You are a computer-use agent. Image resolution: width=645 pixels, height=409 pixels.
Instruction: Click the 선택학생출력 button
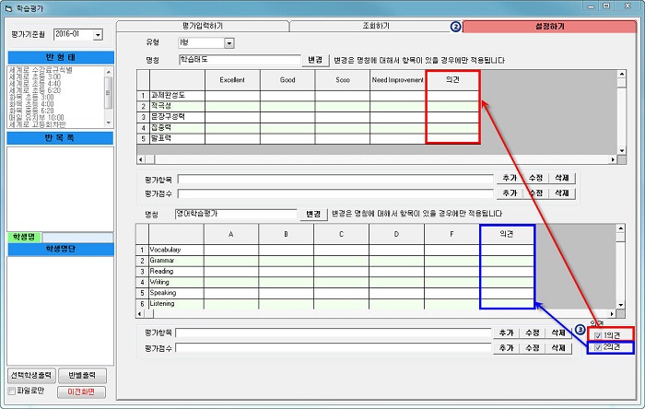click(x=31, y=376)
